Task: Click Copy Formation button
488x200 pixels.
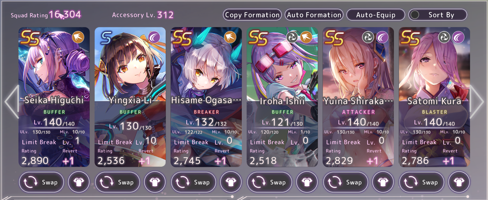Action: coord(252,15)
